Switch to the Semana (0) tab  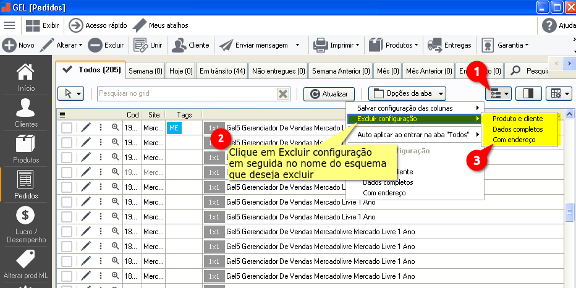(x=145, y=71)
